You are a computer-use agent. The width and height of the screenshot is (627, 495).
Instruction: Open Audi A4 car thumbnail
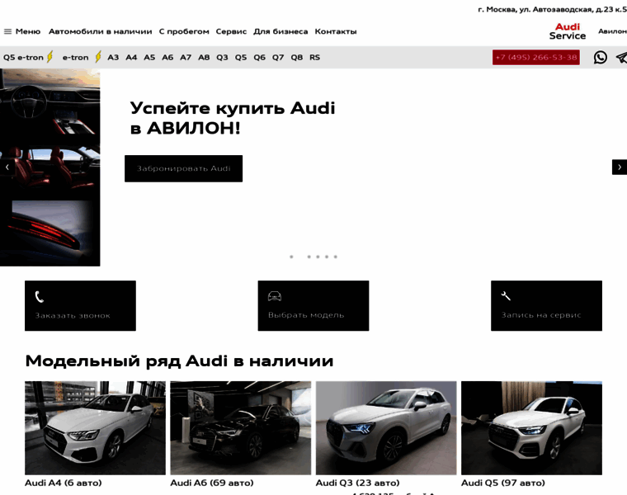tap(95, 428)
